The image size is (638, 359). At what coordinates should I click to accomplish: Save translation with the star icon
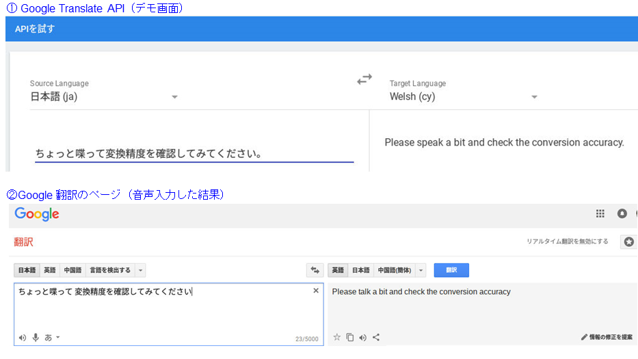(x=337, y=337)
